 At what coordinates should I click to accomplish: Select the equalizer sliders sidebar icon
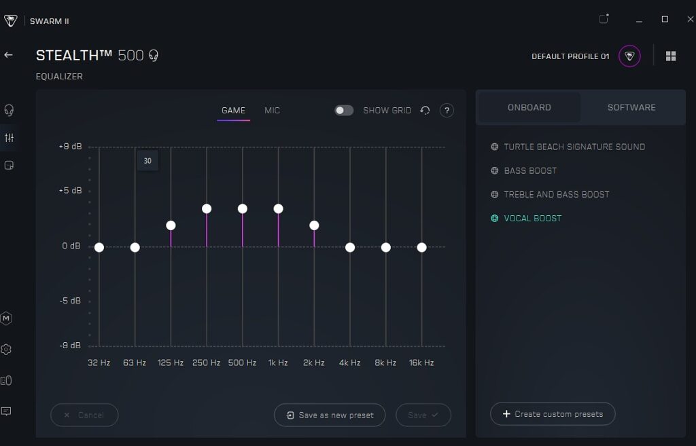tap(9, 138)
